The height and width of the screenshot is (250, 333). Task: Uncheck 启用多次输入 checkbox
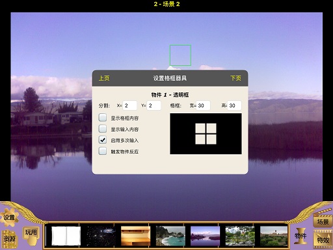click(x=103, y=140)
